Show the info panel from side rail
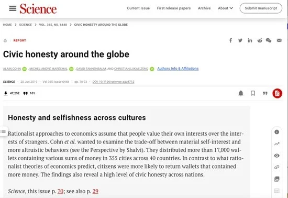The width and height of the screenshot is (288, 198). pos(276,132)
